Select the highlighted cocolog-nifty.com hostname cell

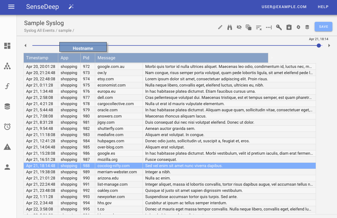(119, 166)
